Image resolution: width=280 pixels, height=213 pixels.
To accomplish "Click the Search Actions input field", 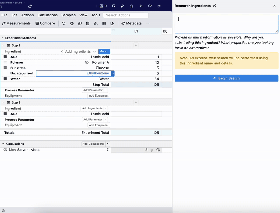I will 126,15.
